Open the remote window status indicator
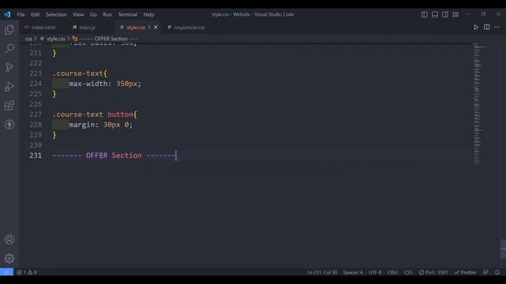 6,272
